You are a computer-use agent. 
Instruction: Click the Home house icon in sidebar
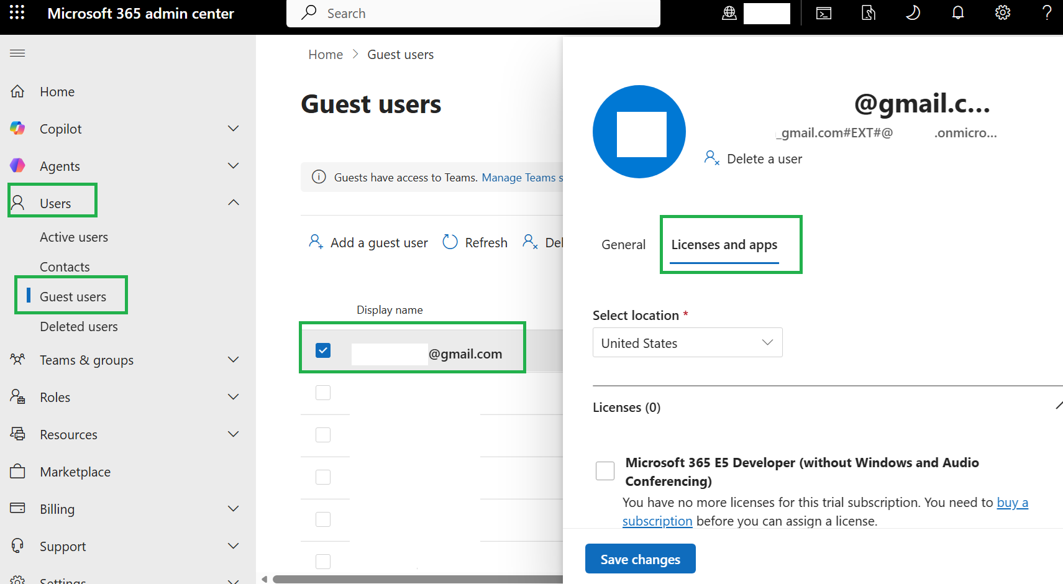coord(17,91)
